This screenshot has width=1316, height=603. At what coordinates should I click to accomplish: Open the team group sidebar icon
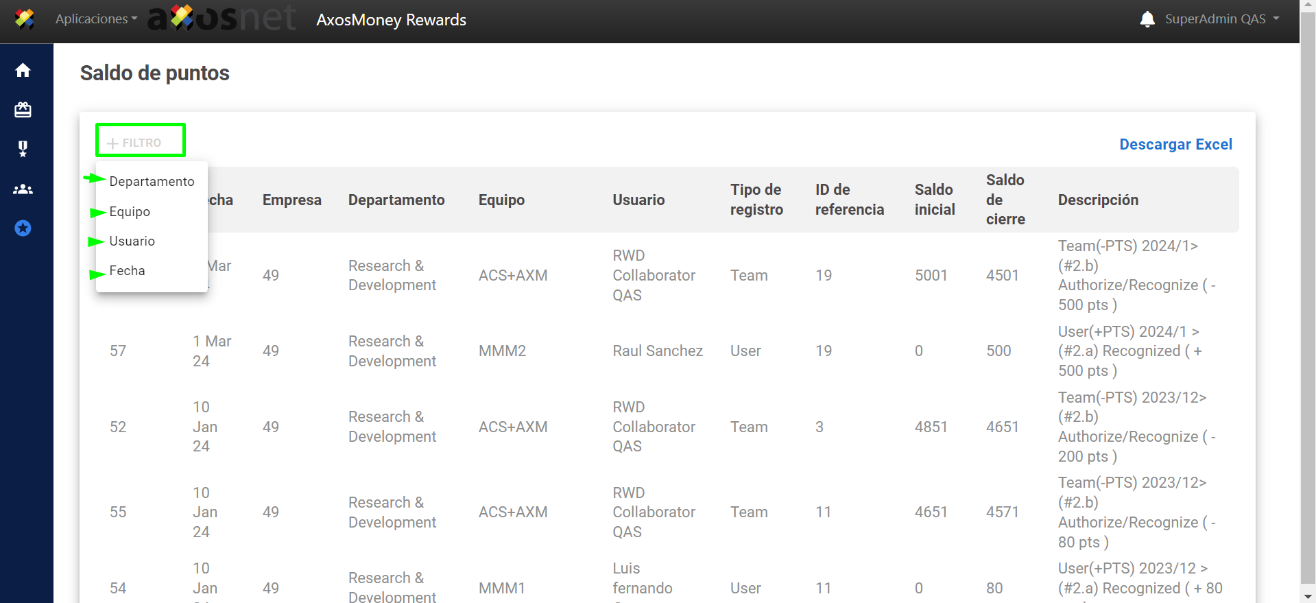click(x=23, y=189)
